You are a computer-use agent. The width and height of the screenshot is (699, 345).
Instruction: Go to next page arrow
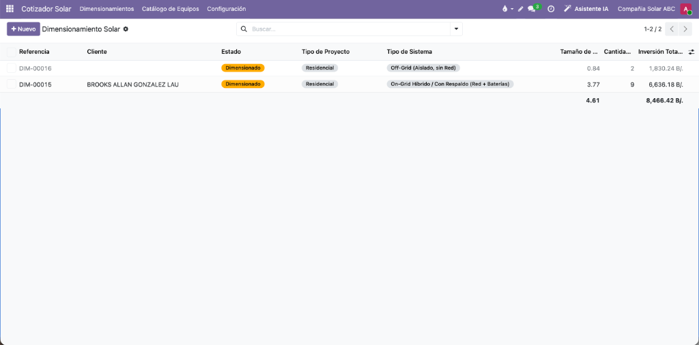(685, 29)
